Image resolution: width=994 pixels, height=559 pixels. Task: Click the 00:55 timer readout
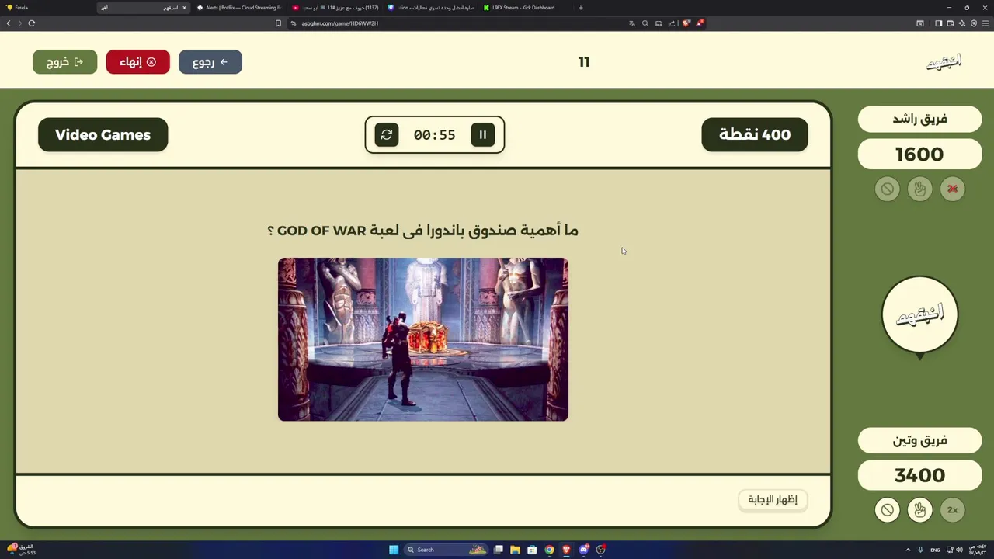(434, 135)
